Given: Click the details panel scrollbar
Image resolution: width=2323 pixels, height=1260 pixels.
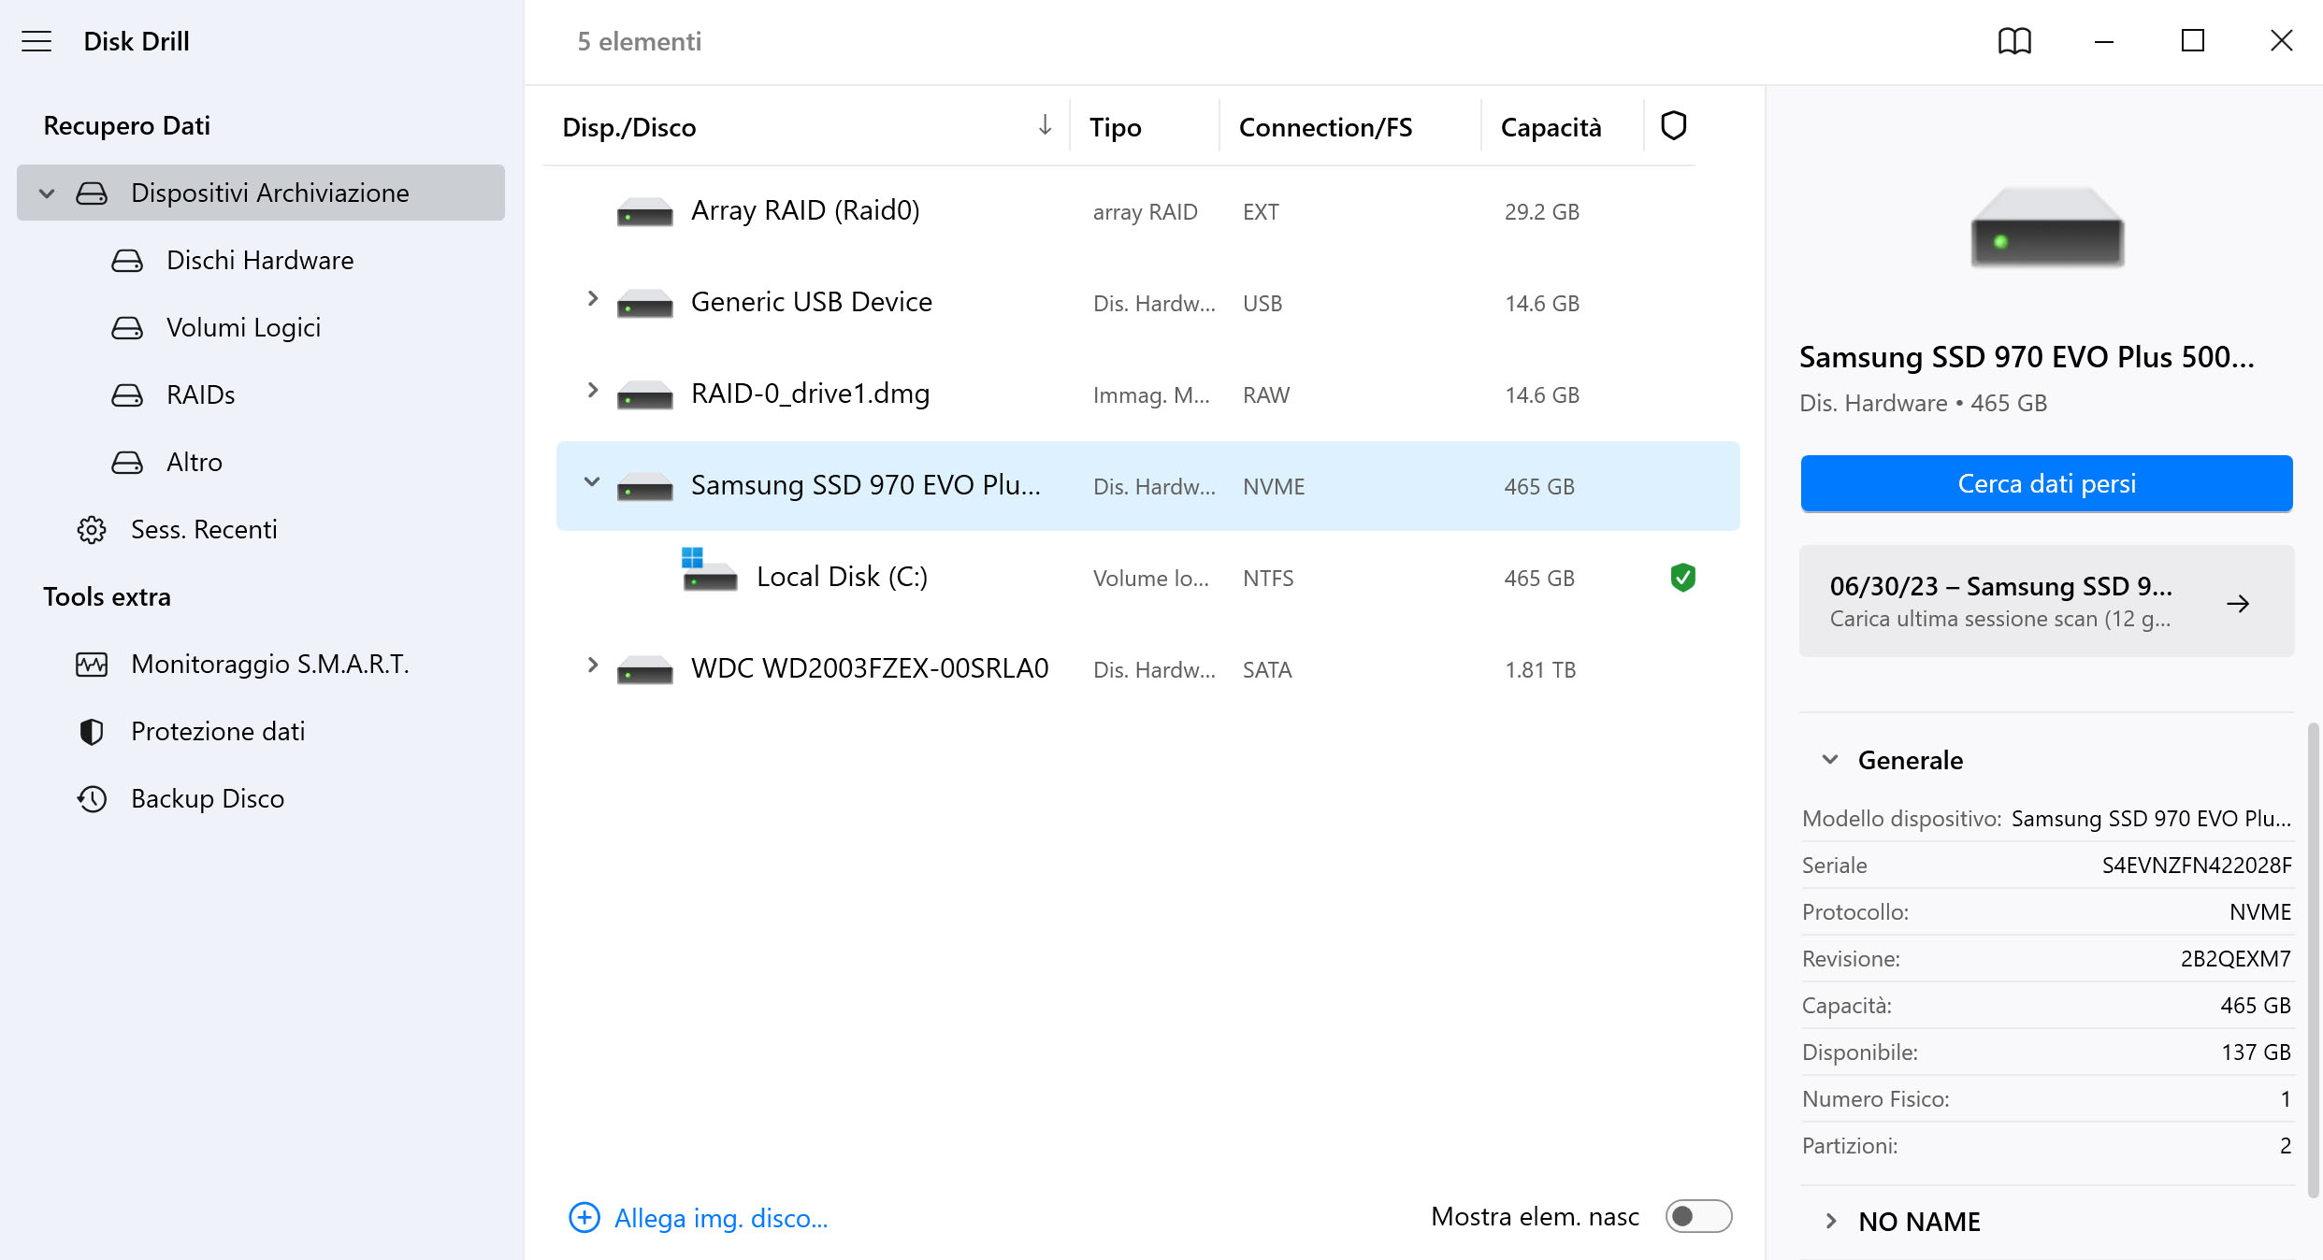Looking at the screenshot, I should coord(2312,960).
